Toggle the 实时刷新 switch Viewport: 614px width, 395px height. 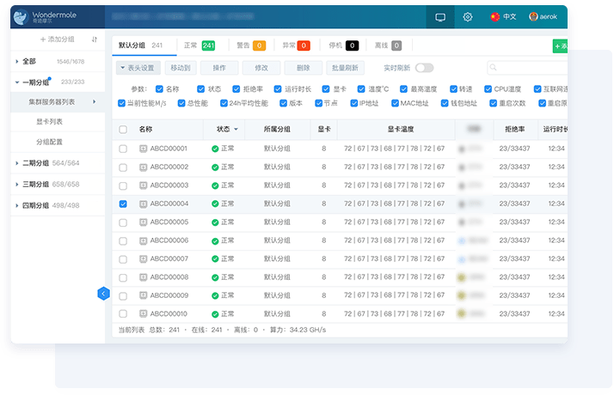[424, 68]
